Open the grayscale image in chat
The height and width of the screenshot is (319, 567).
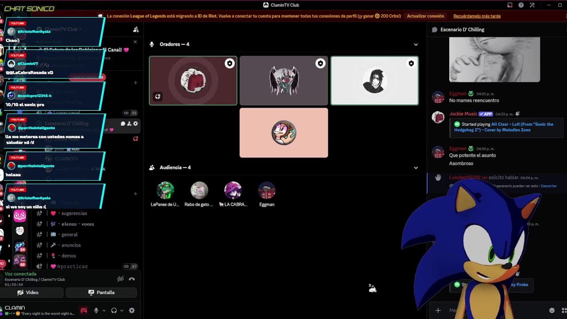point(494,59)
